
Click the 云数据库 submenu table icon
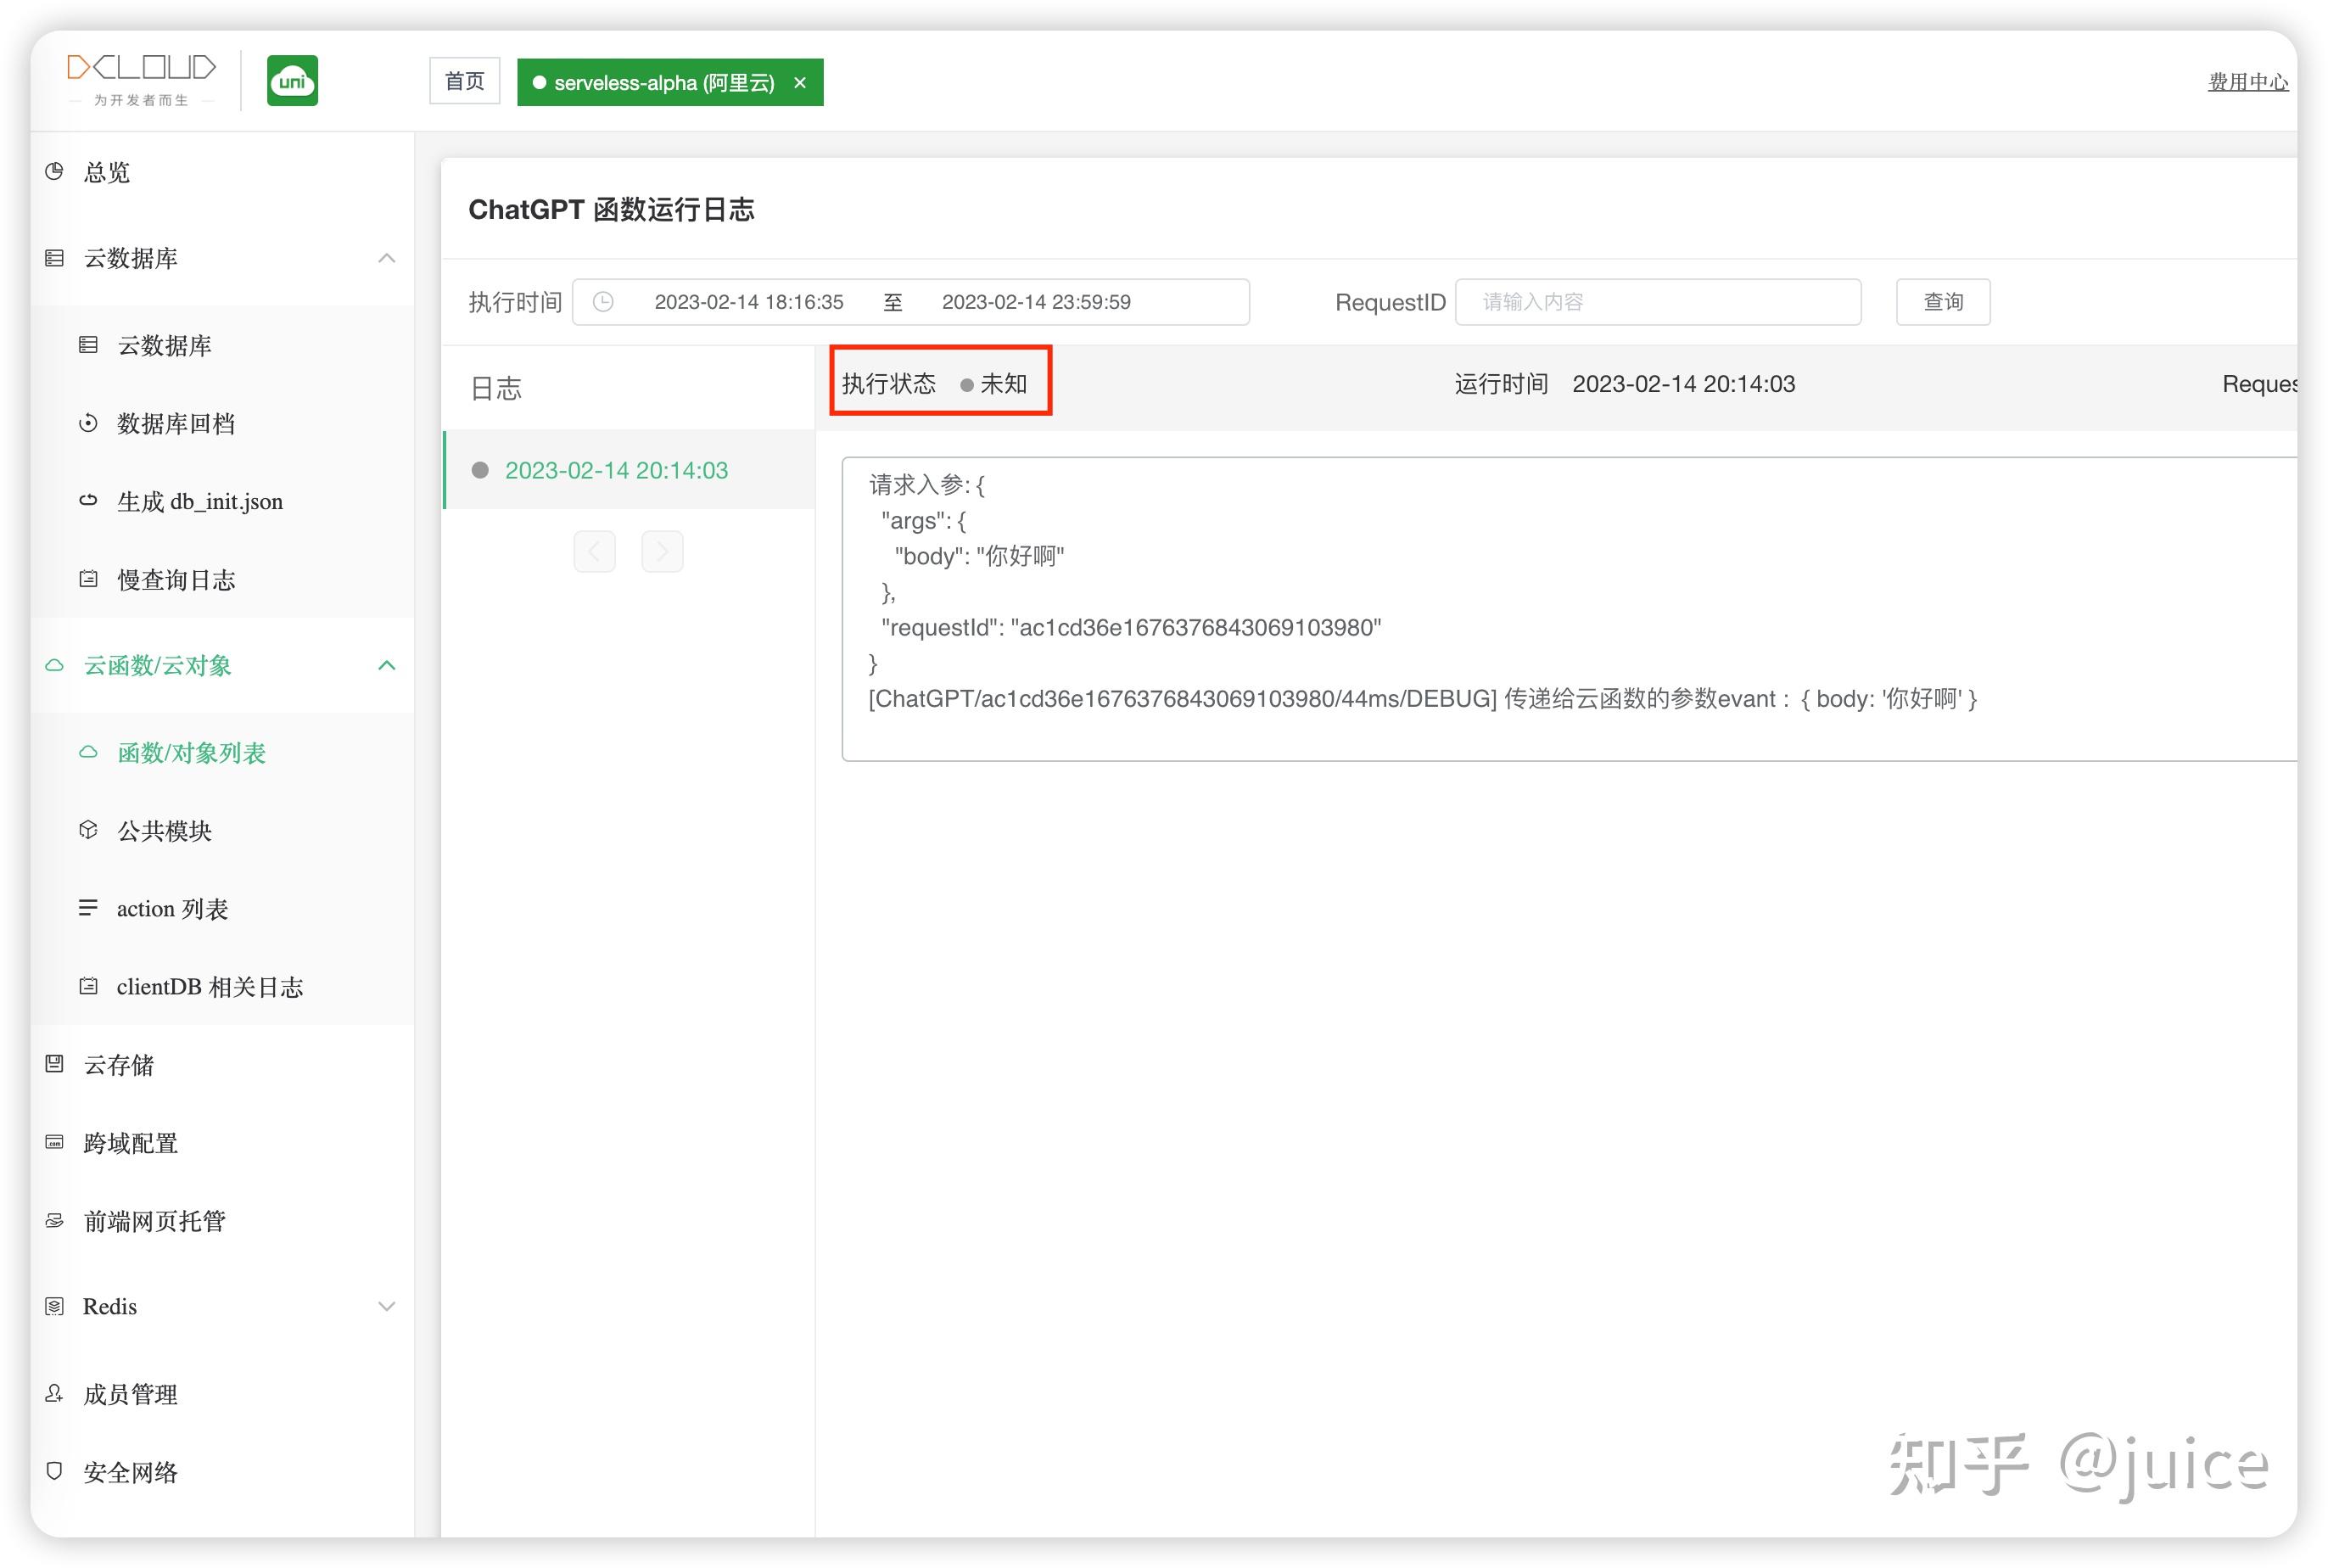click(88, 345)
